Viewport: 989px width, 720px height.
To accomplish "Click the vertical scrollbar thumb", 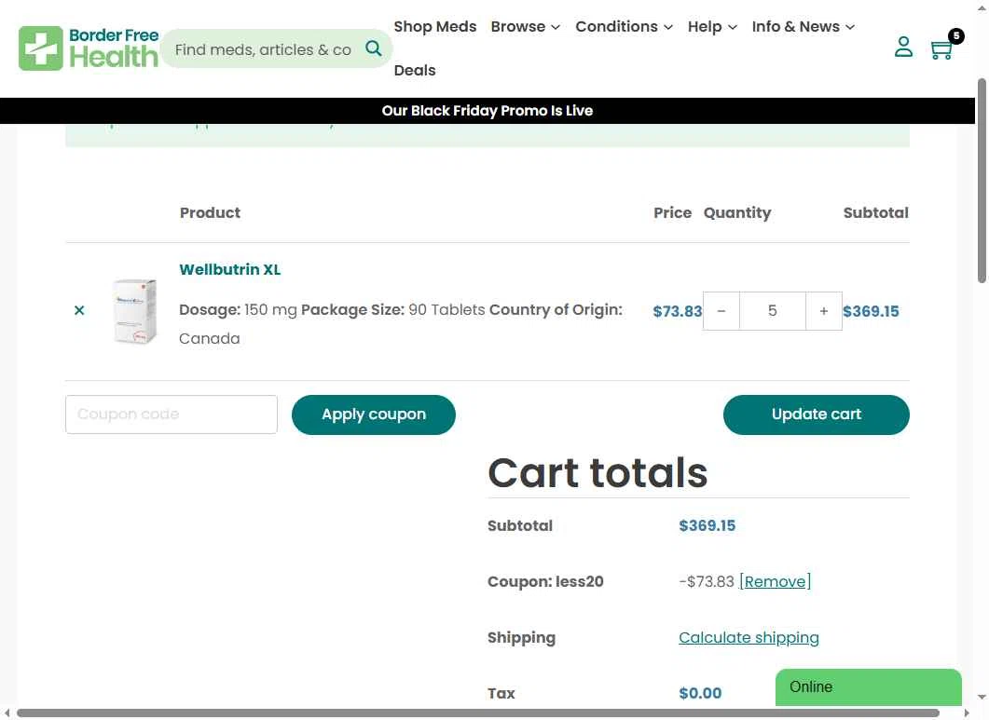I will tap(982, 181).
